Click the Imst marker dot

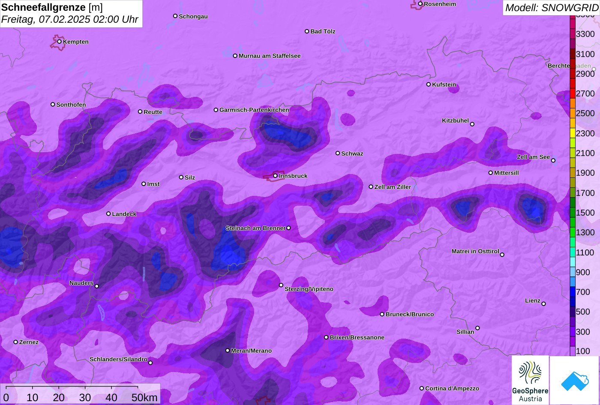tap(144, 184)
